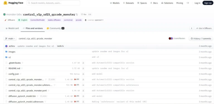Open the v2 folder
This screenshot has height=104, width=214.
(9, 57)
